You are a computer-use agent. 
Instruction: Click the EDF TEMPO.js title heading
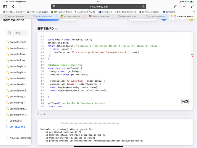[47, 28]
